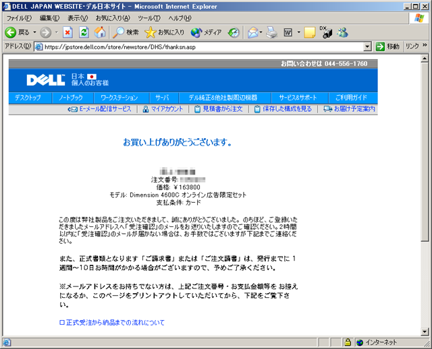Open the お気に入り(A) menu
The image size is (432, 349).
pos(113,18)
